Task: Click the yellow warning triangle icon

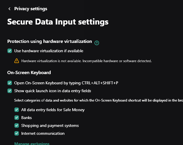Action: point(17,61)
